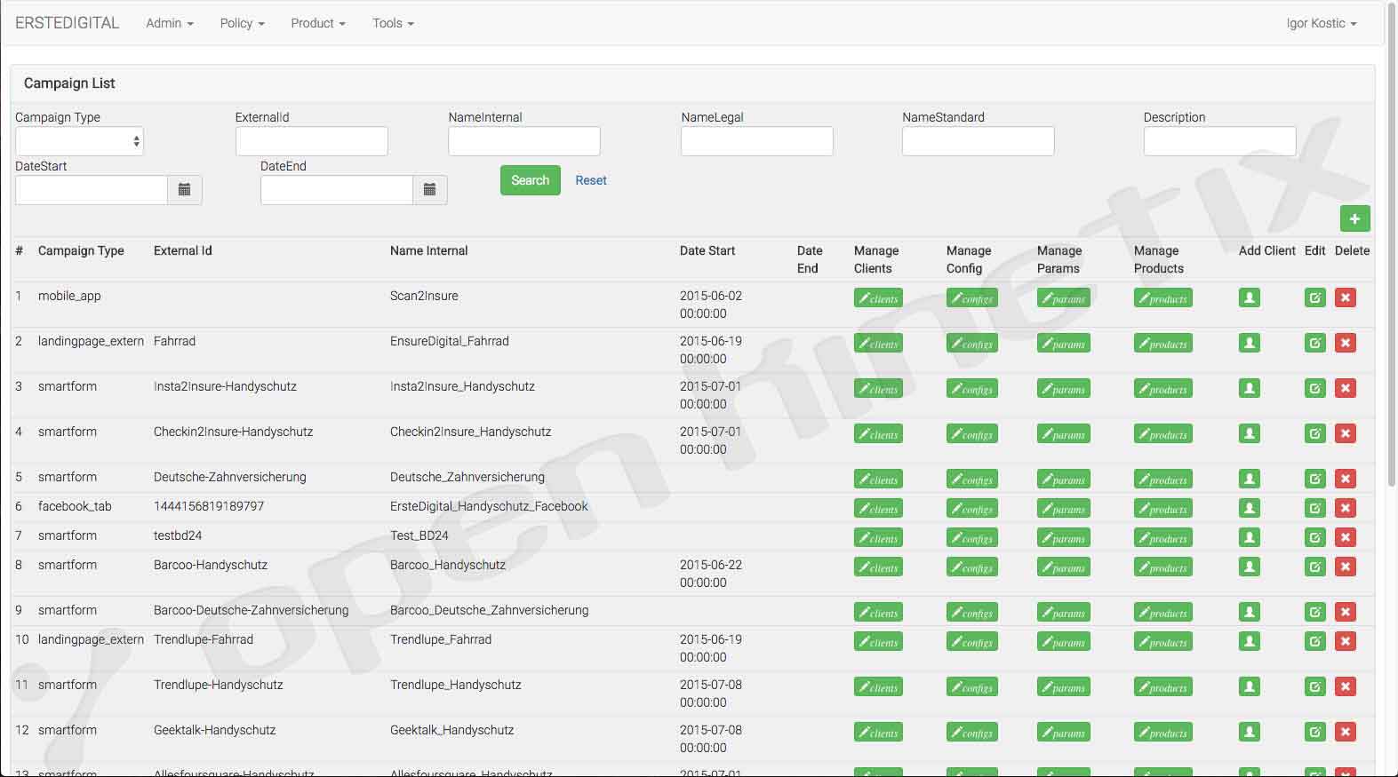The image size is (1398, 777).
Task: Expand the Policy menu
Action: click(x=243, y=23)
